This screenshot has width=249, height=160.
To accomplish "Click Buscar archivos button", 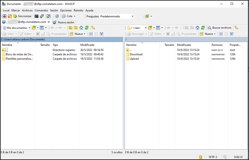I will click(220, 28).
